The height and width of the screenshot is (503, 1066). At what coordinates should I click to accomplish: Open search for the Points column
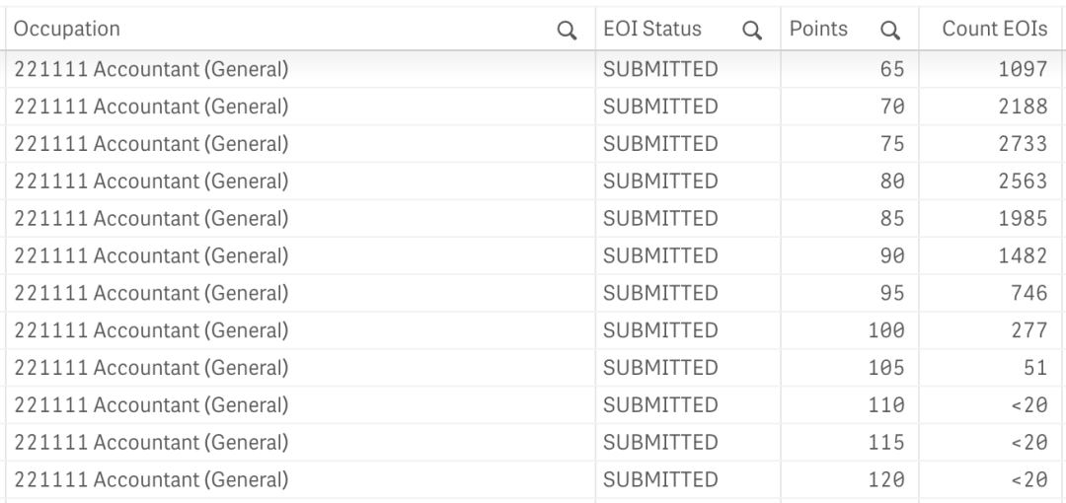point(890,30)
